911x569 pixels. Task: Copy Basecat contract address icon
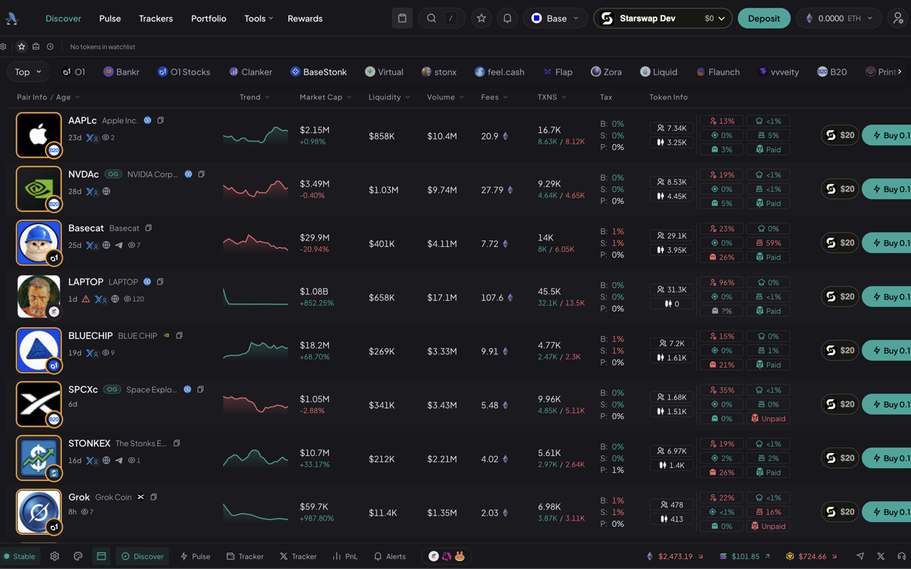pos(148,228)
